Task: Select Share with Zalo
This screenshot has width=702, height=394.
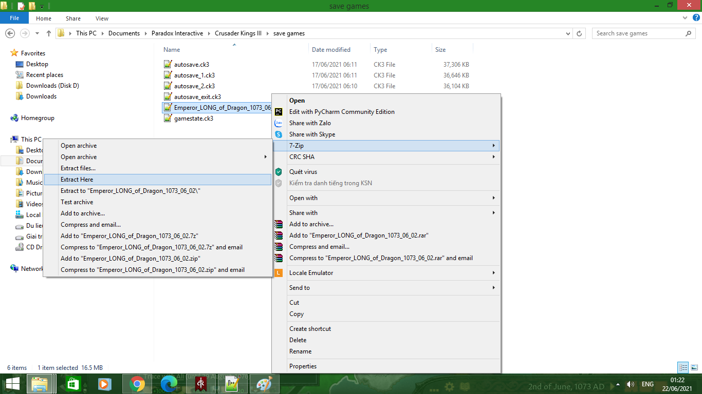Action: pyautogui.click(x=386, y=123)
